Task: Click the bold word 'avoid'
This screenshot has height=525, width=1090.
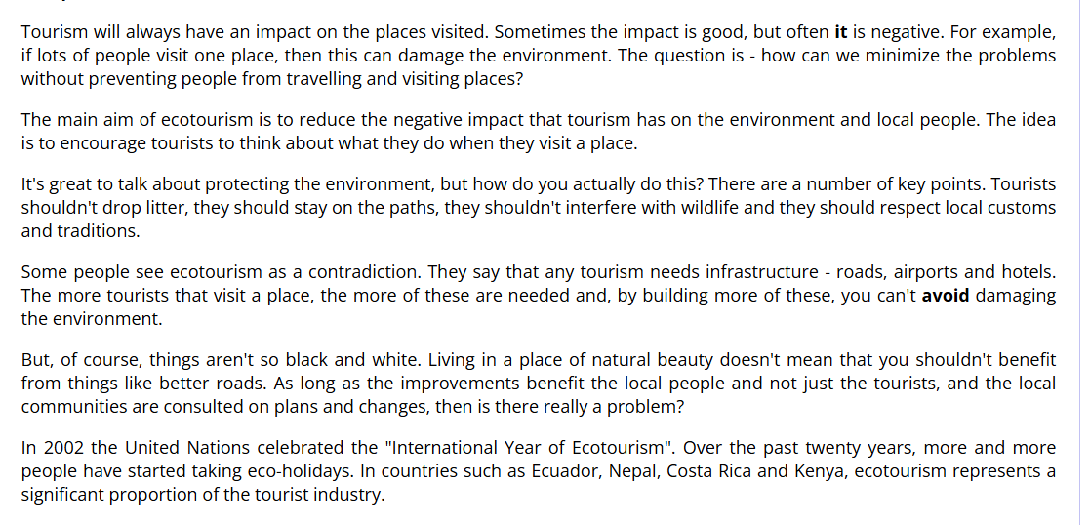Action: (x=946, y=296)
